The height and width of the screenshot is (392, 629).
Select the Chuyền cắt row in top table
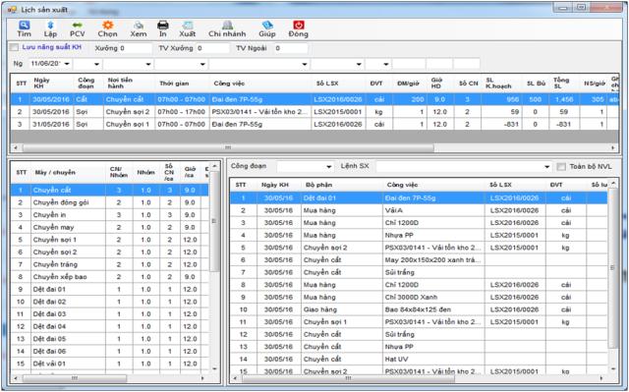(314, 99)
